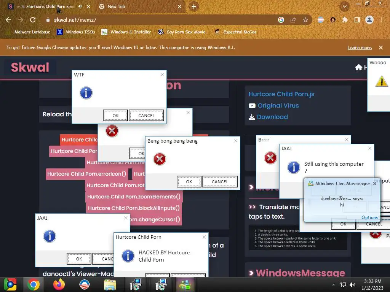
Task: Launch Firefox from the taskbar
Action: point(59,284)
